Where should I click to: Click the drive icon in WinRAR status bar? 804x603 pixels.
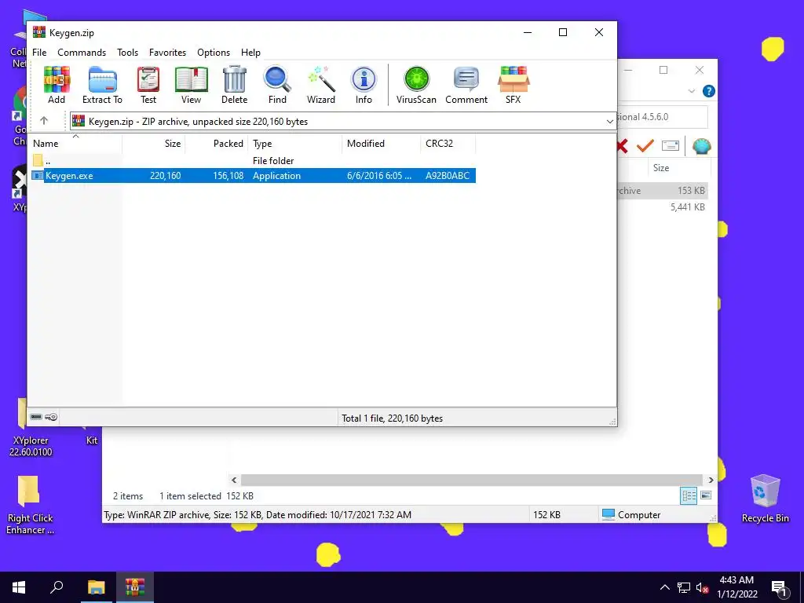coord(36,417)
